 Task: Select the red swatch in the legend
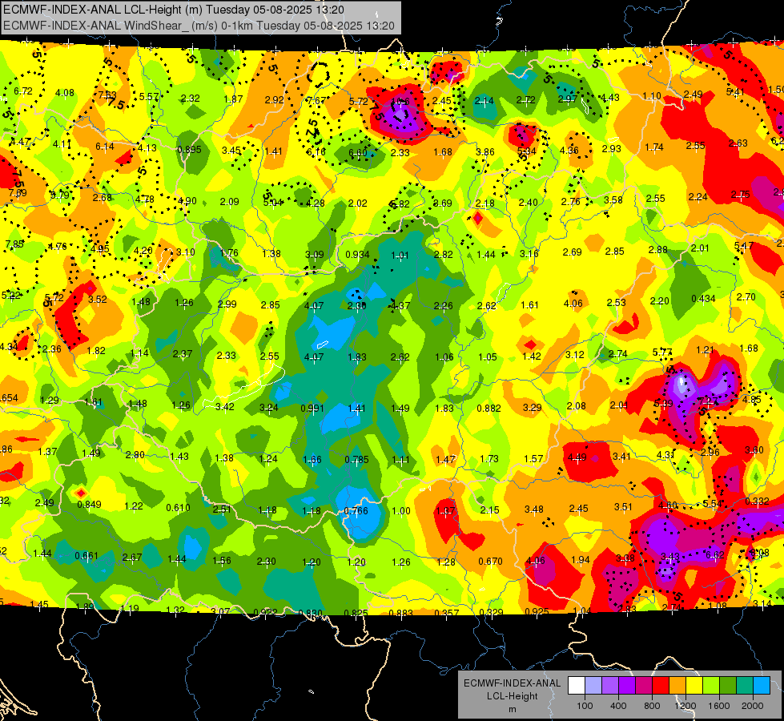(x=661, y=686)
